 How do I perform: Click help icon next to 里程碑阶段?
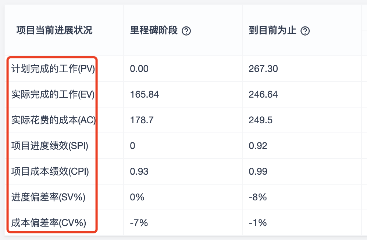pos(186,31)
